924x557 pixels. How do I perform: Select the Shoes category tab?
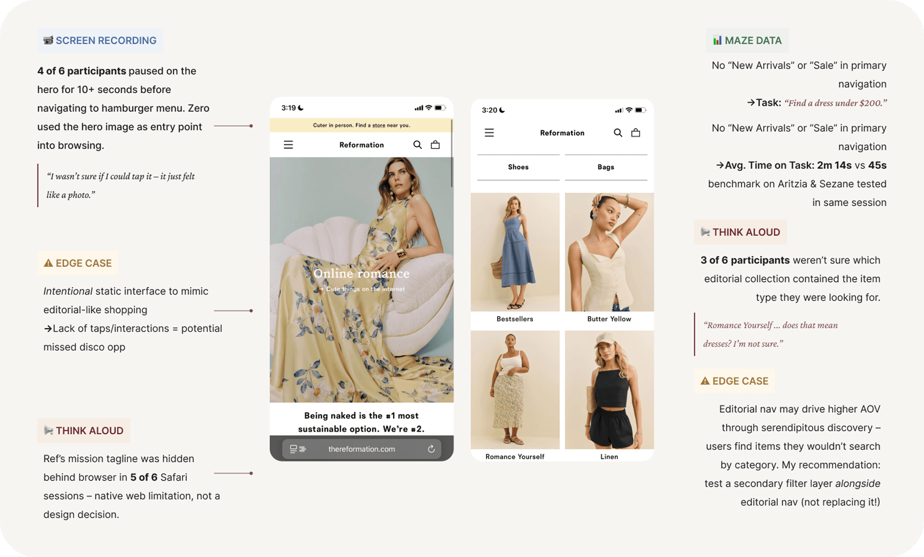coord(518,167)
